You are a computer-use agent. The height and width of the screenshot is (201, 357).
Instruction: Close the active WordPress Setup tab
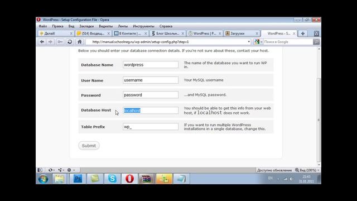[x=294, y=33]
